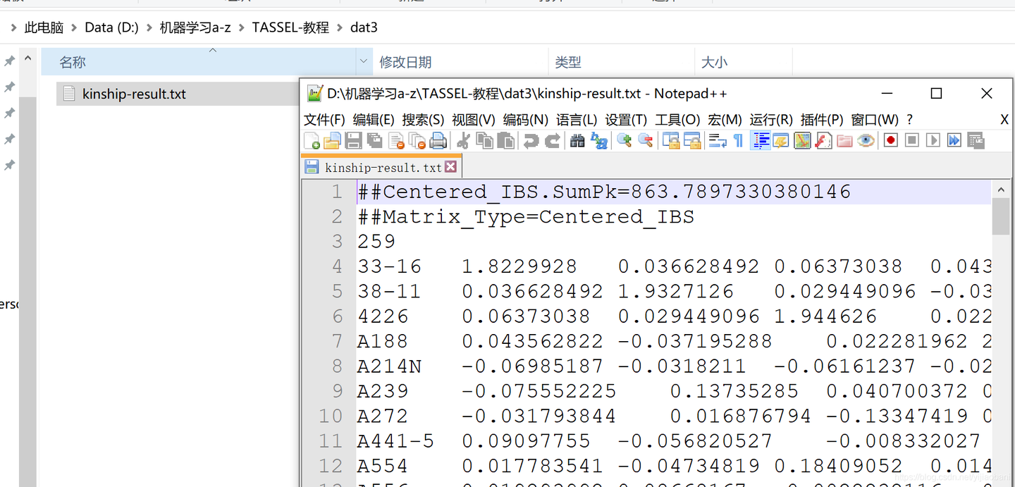
Task: Expand the Name column sort dropdown
Action: (x=363, y=62)
